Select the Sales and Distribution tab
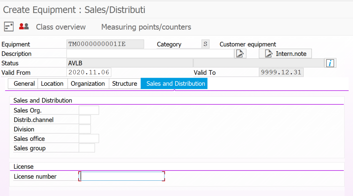 176,83
